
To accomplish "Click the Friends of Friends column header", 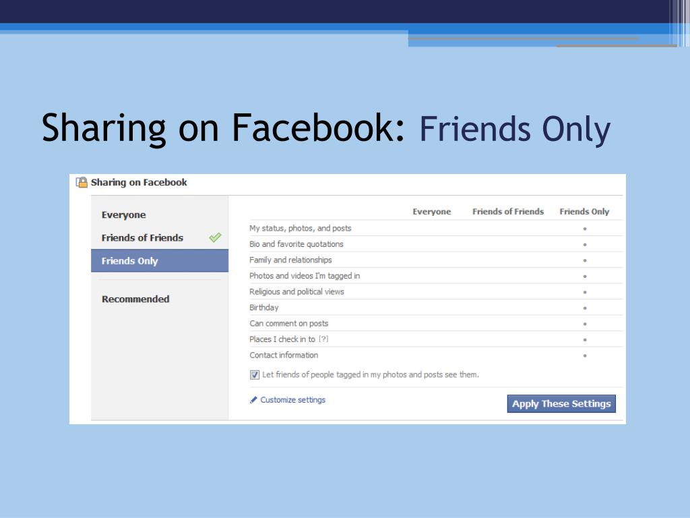I will point(508,211).
